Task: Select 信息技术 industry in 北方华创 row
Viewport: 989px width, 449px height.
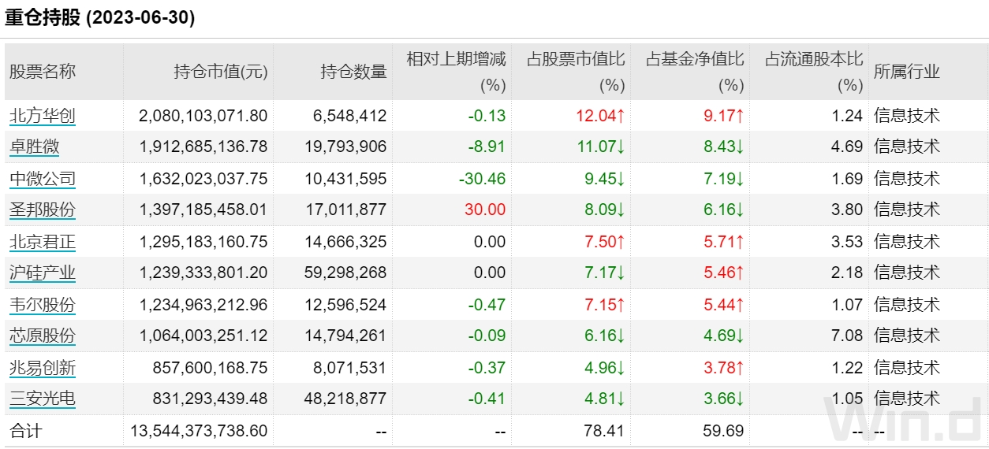Action: 907,116
